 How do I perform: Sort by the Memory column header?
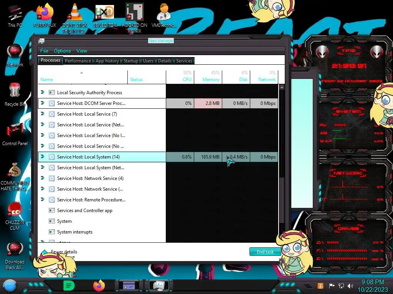208,77
